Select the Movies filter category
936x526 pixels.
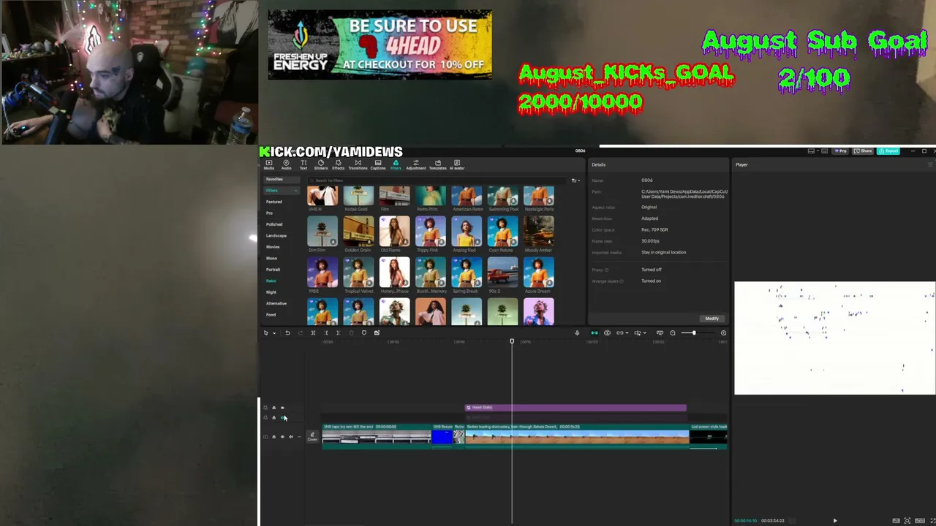(273, 247)
